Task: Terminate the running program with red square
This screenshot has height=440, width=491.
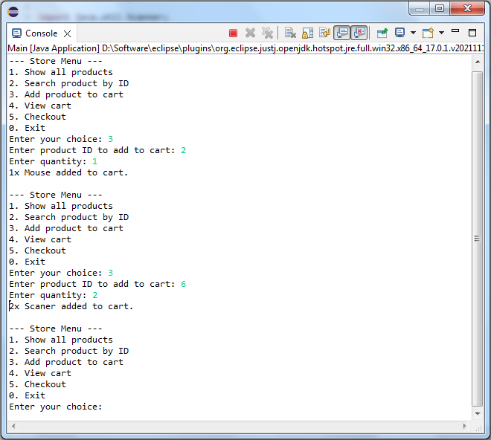Action: (x=233, y=33)
